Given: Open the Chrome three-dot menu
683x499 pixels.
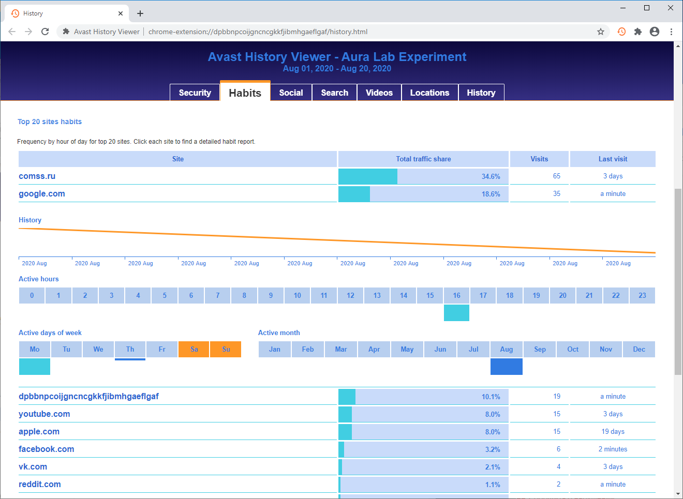Looking at the screenshot, I should click(671, 32).
